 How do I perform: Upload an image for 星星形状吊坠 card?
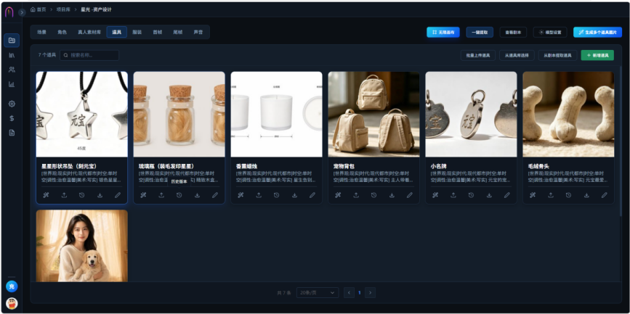pyautogui.click(x=64, y=195)
